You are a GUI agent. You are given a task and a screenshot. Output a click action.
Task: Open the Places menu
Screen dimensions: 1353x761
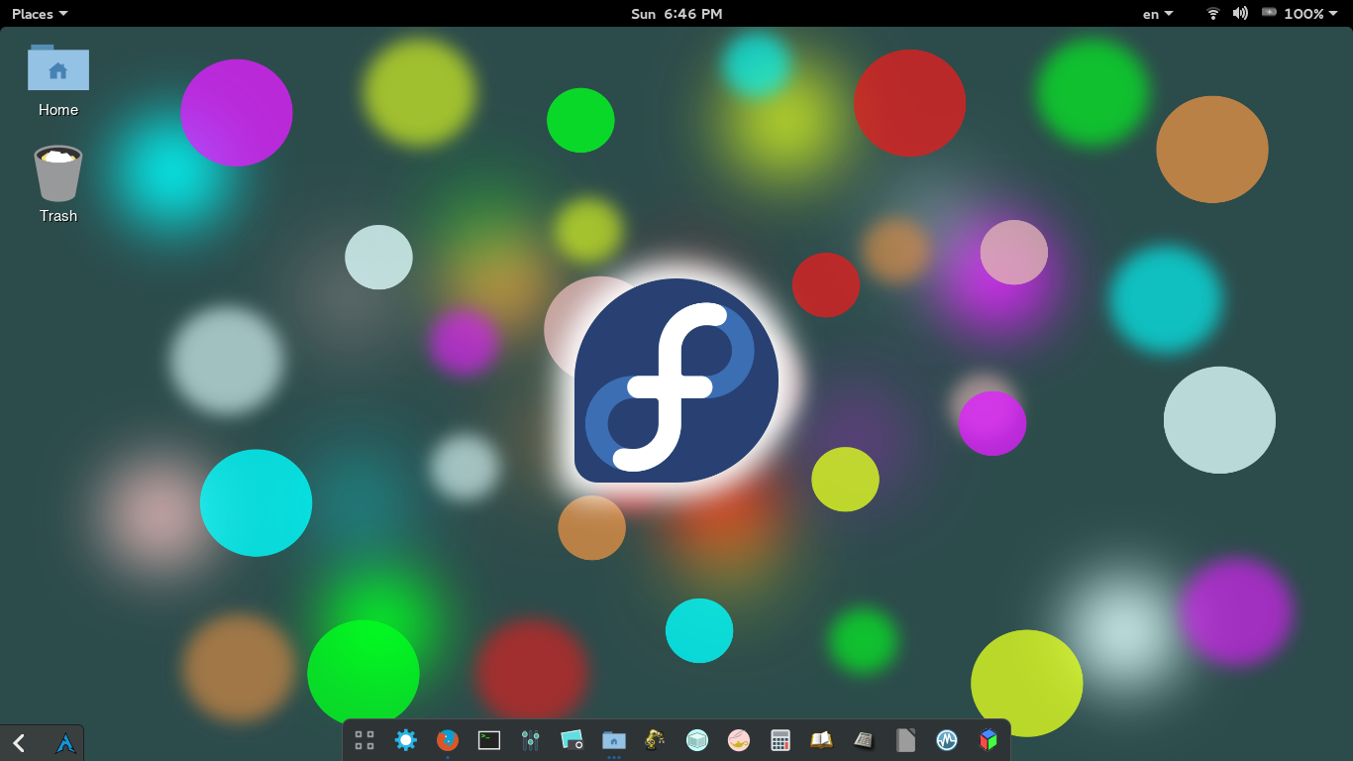pos(40,14)
